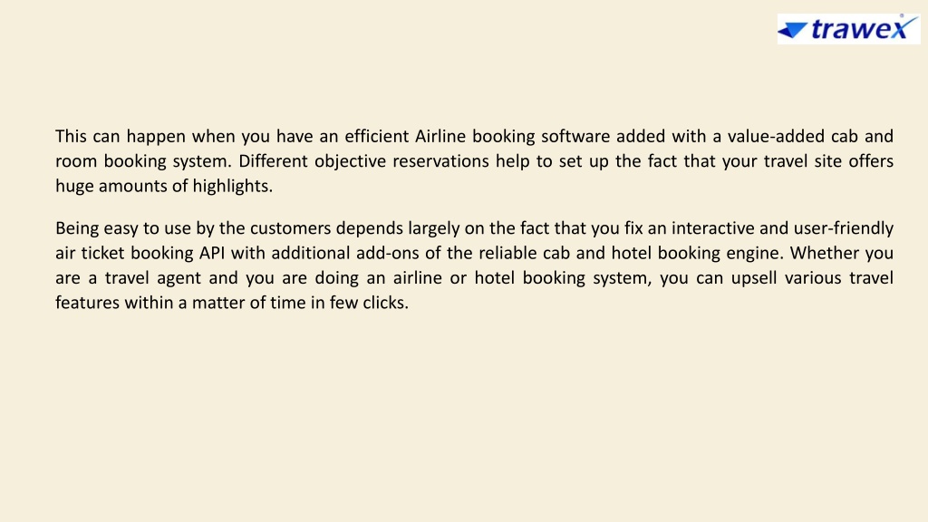The image size is (928, 522).
Task: Click the word "Airline" in the first paragraph
Action: click(x=440, y=136)
